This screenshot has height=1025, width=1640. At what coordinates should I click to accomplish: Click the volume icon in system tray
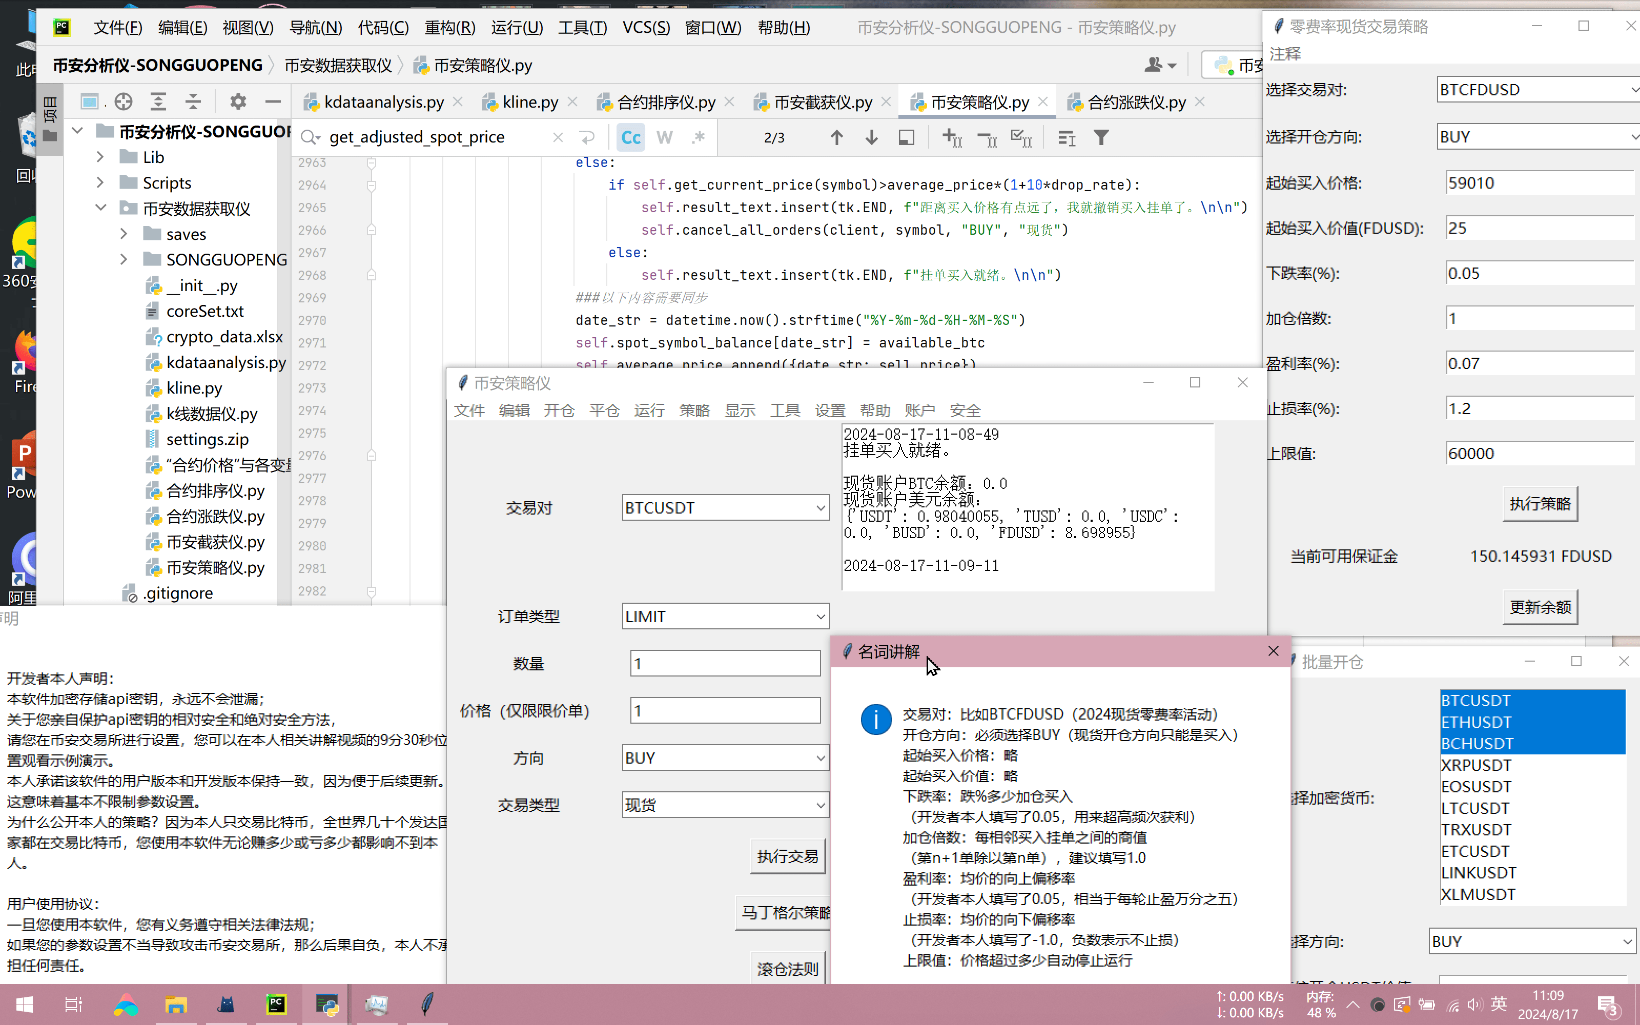[x=1474, y=1004]
